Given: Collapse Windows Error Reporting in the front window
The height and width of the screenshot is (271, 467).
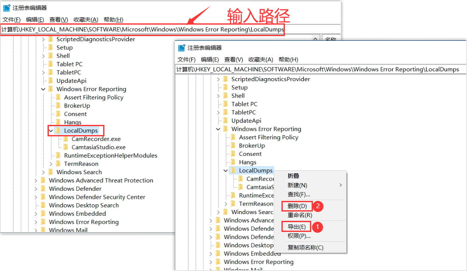Looking at the screenshot, I should (218, 129).
